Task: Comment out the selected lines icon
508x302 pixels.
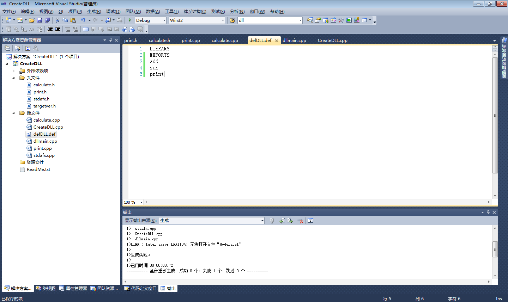Action: click(x=68, y=29)
